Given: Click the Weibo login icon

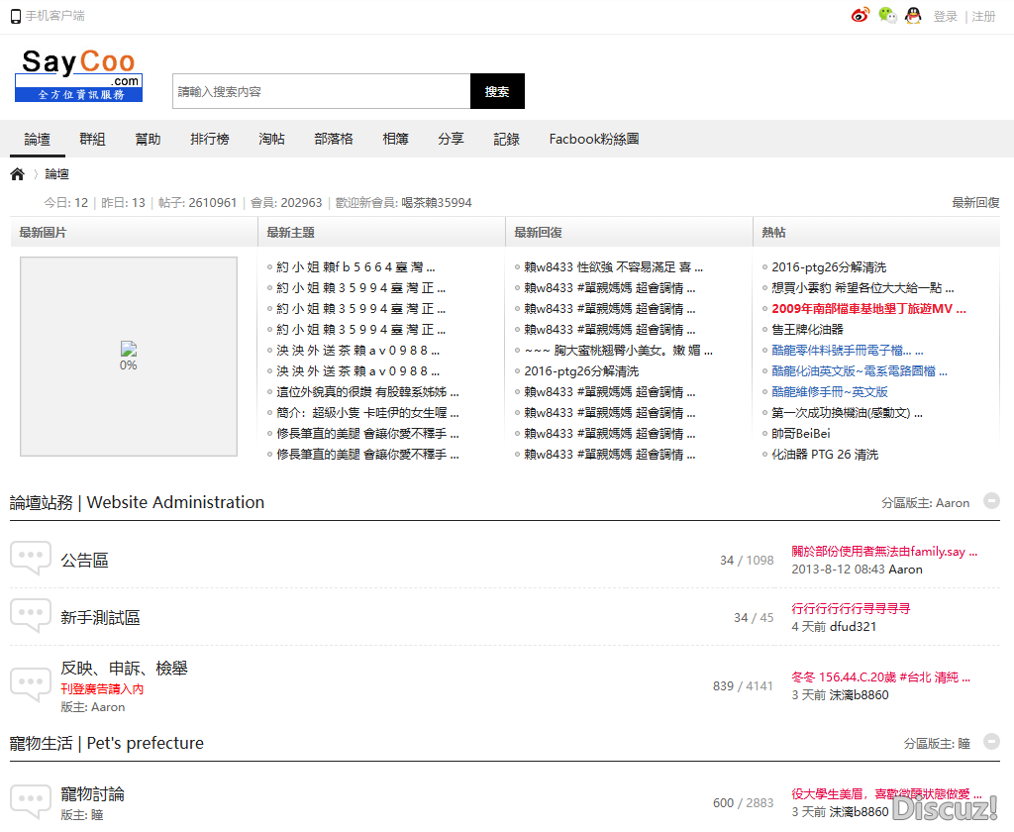Looking at the screenshot, I should click(861, 15).
